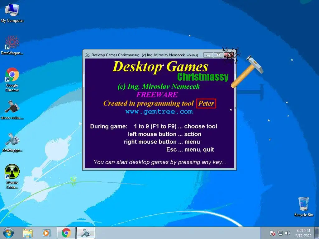Viewport: 319px width, 239px height.
Task: Close the Desktop Games Christmassy window
Action: click(229, 55)
